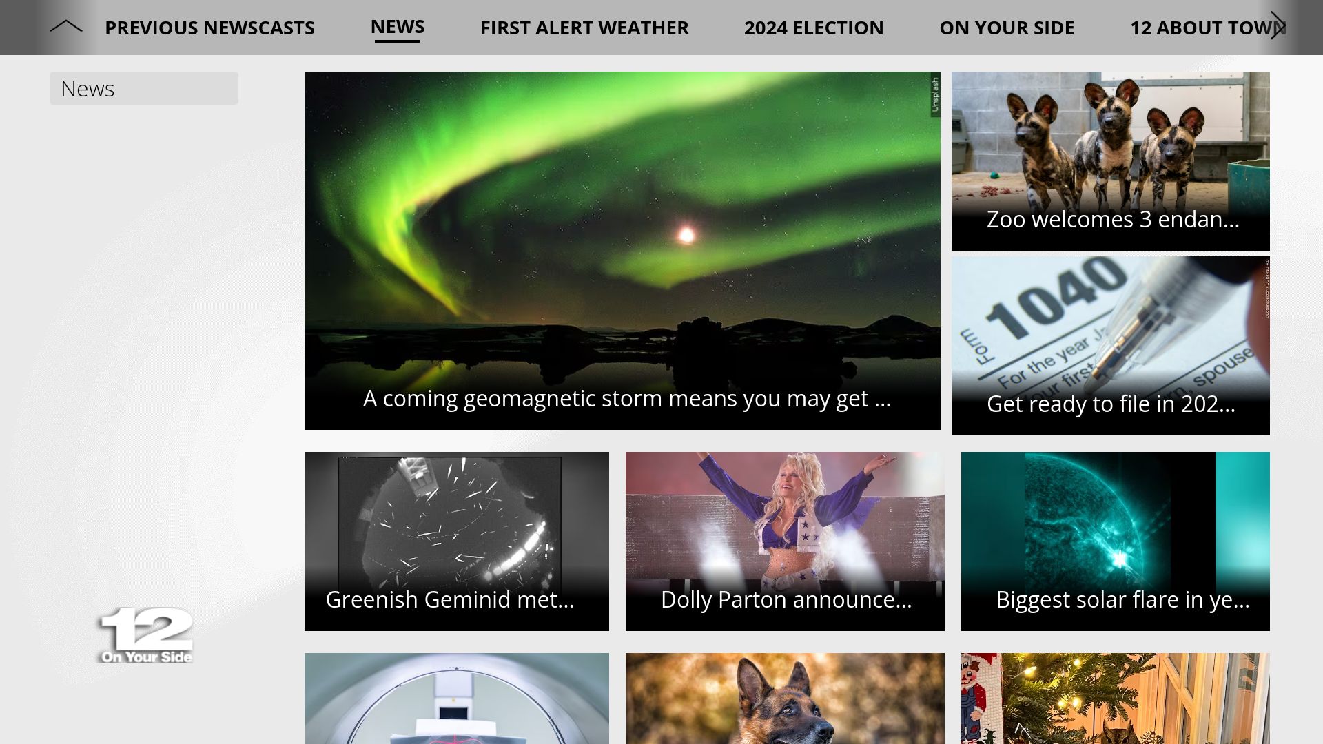
Task: Open the MRI scanner story thumbnail
Action: 457,699
